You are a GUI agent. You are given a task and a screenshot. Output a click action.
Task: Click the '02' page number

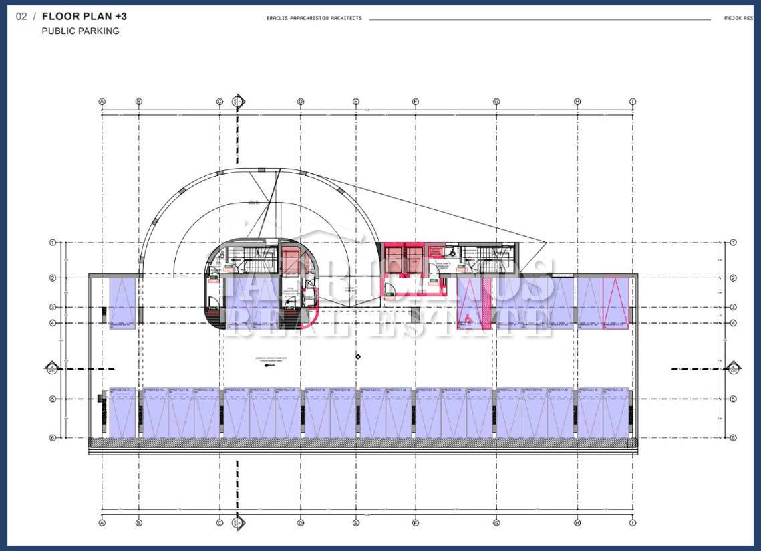pyautogui.click(x=21, y=16)
